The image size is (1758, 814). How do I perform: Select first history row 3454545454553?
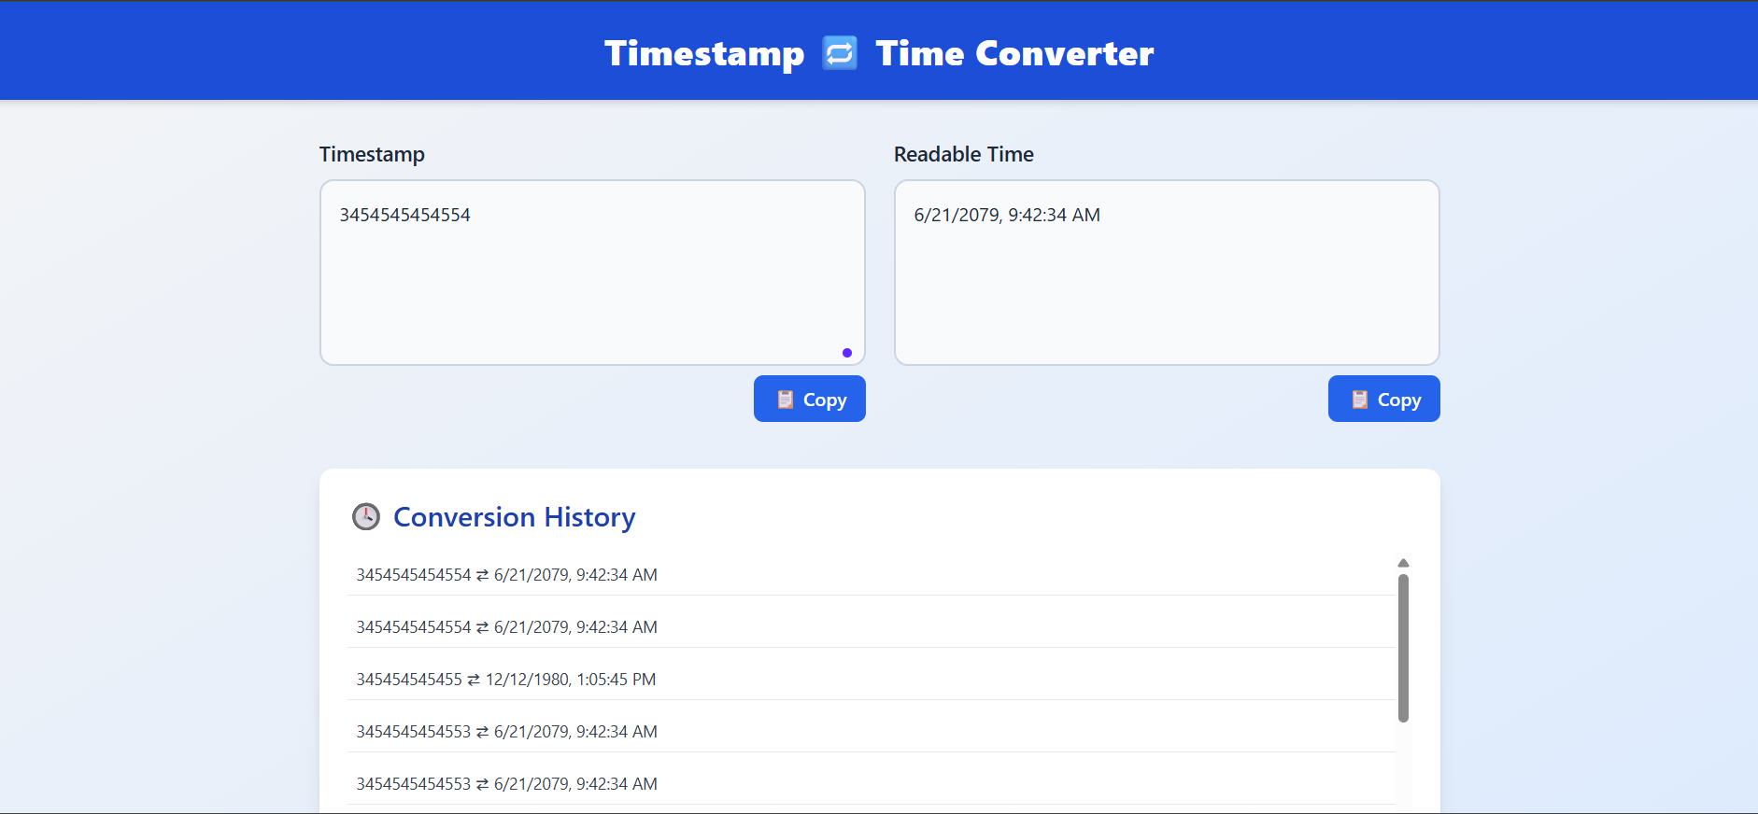point(871,732)
